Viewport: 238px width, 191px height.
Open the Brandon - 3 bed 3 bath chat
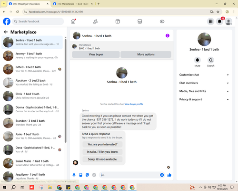(x=32, y=123)
